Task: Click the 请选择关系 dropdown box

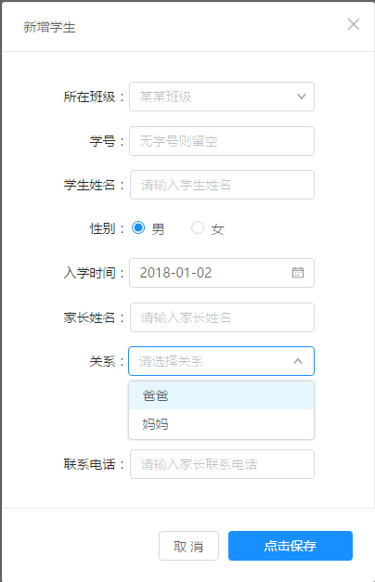Action: click(221, 361)
